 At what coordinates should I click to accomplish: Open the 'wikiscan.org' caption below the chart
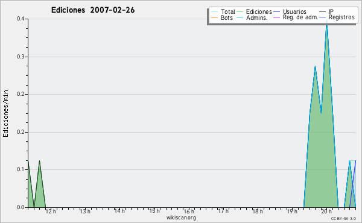point(181,218)
